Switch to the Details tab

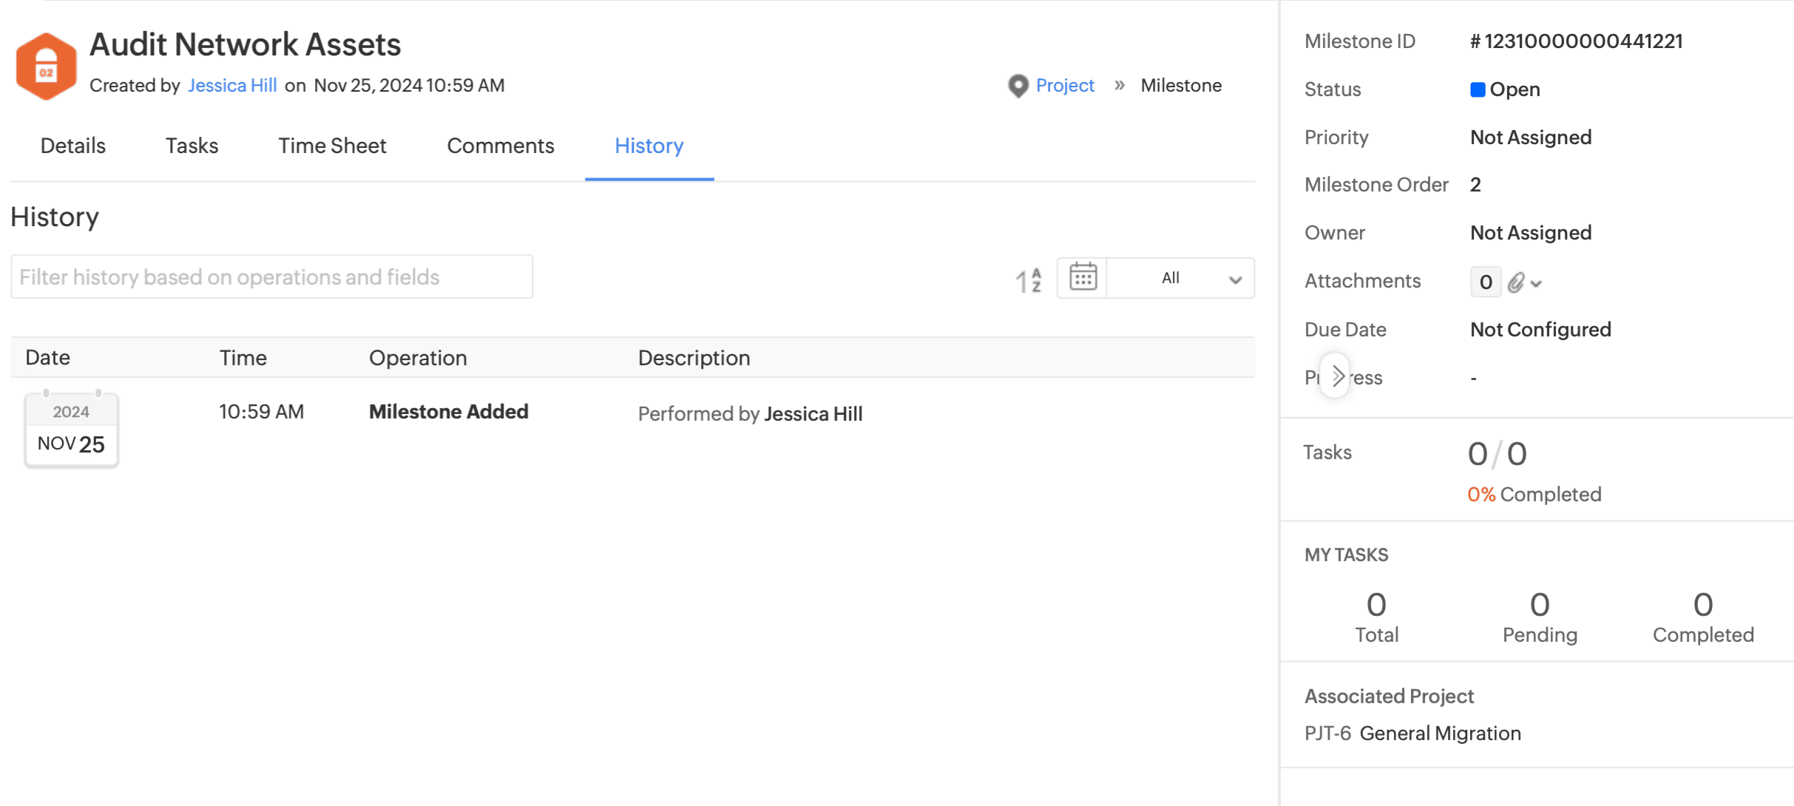(x=73, y=146)
